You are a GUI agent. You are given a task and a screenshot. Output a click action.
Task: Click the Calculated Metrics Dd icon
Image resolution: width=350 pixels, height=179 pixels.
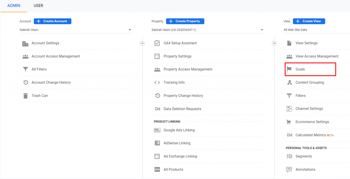(289, 135)
